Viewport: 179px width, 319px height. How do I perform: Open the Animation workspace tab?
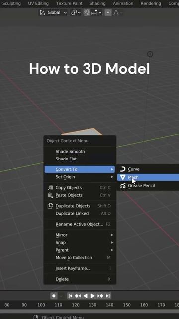pyautogui.click(x=123, y=3)
